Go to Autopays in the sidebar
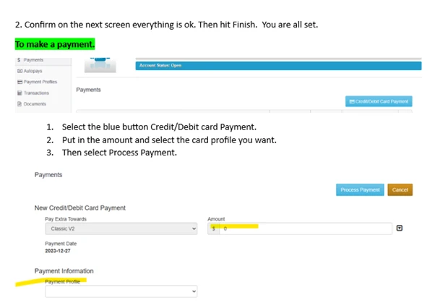The image size is (435, 303). (34, 70)
